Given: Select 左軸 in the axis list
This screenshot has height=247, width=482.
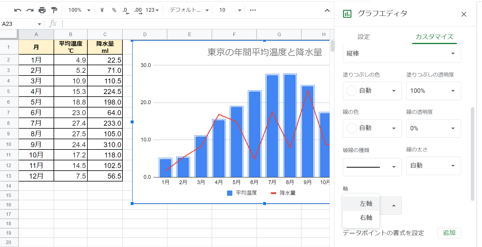Looking at the screenshot, I should click(x=366, y=204).
